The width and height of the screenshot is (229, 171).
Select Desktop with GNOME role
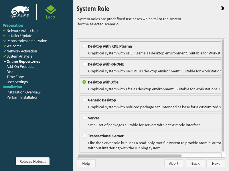[84, 64]
